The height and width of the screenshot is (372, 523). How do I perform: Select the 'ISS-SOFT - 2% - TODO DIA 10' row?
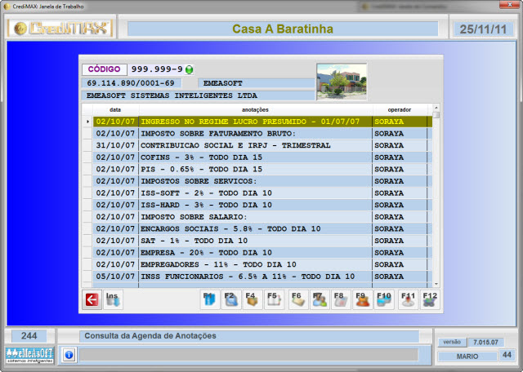pos(255,193)
